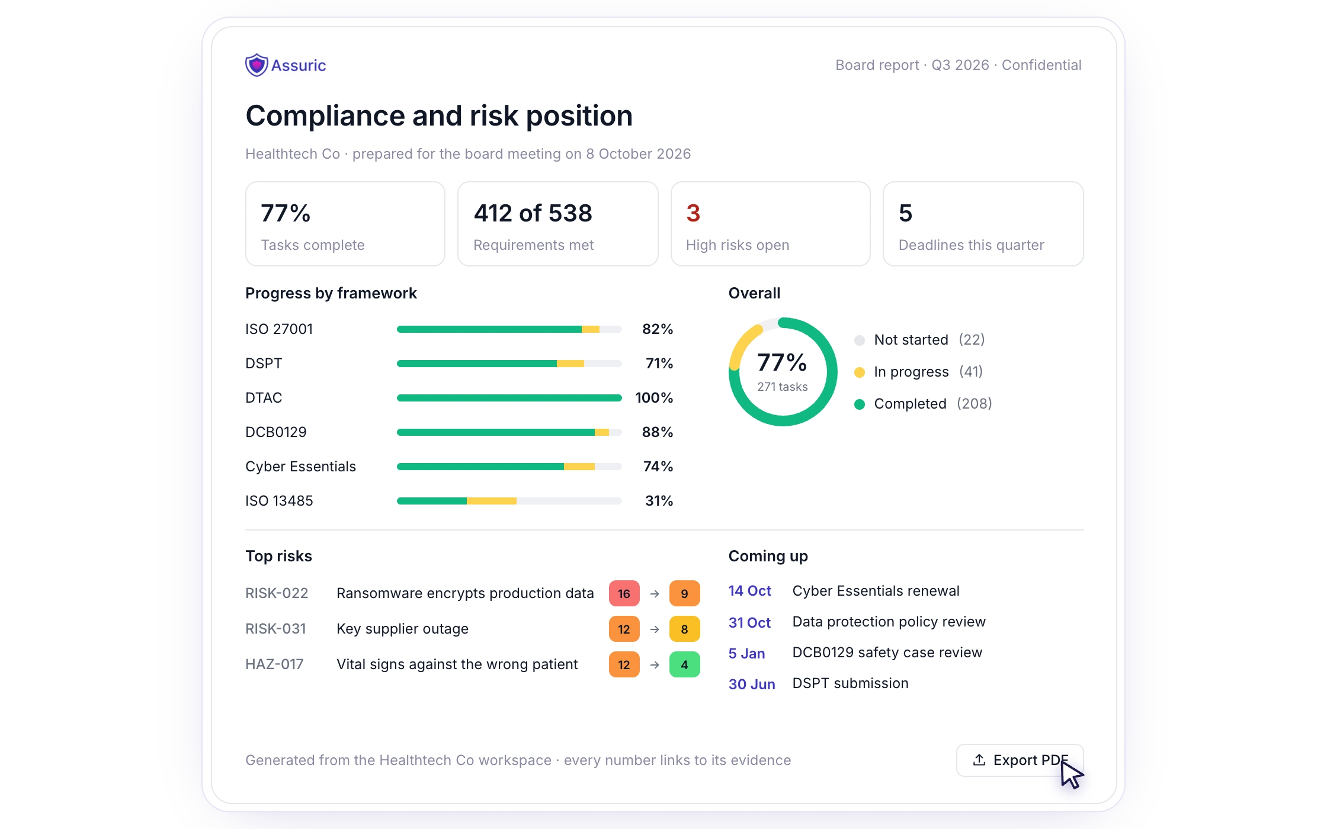Click the 77% overall donut chart
The image size is (1327, 829).
click(x=783, y=372)
